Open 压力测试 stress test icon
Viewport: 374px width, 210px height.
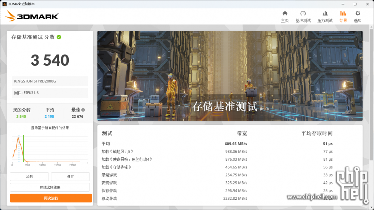pyautogui.click(x=325, y=13)
